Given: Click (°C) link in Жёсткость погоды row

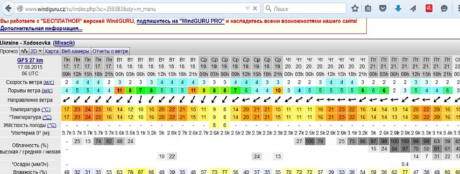Looking at the screenshot, I should coord(52,125).
